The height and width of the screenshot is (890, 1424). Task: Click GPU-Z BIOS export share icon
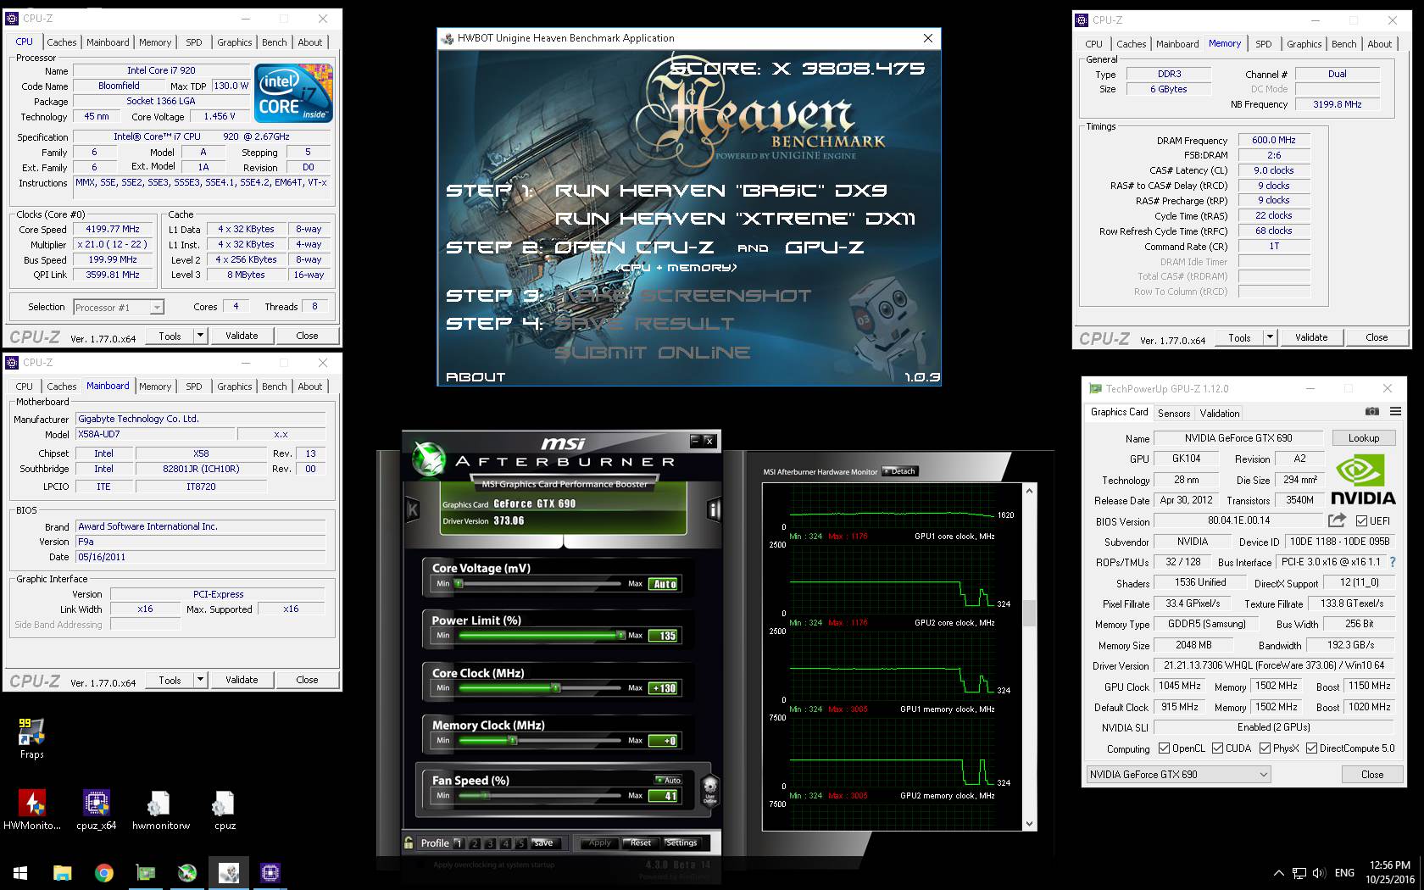click(1337, 520)
